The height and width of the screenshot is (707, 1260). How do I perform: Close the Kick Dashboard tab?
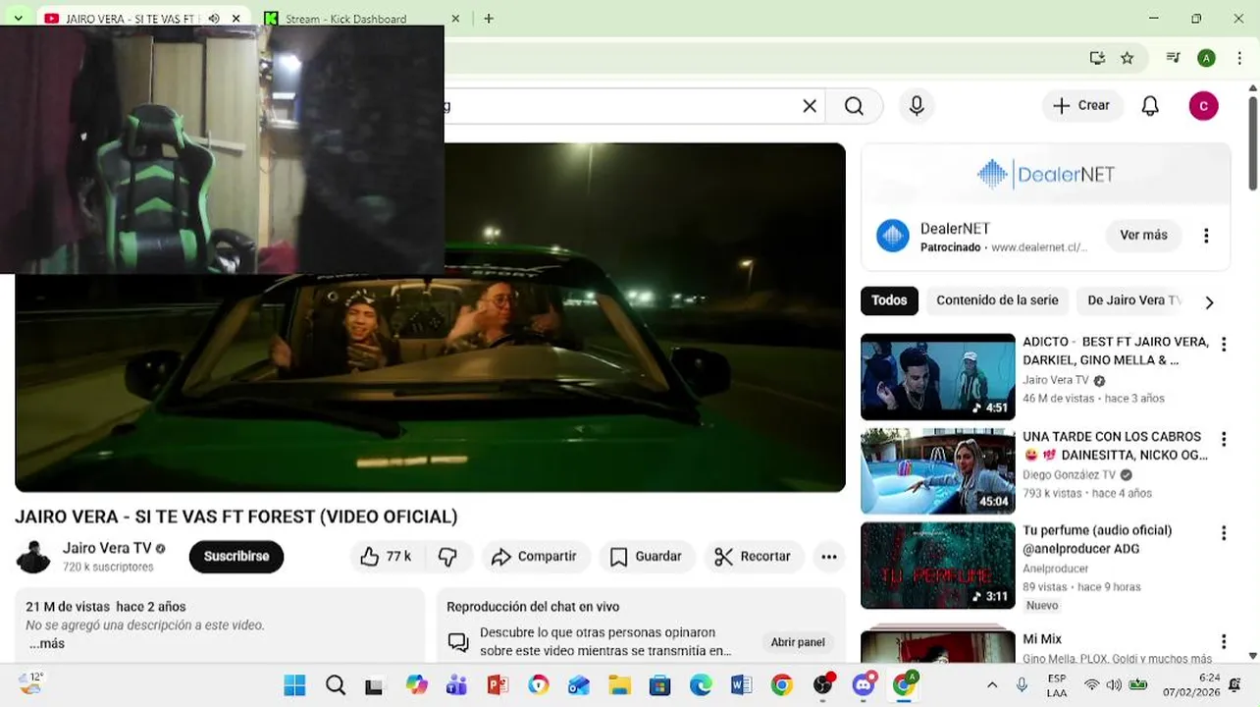(455, 19)
